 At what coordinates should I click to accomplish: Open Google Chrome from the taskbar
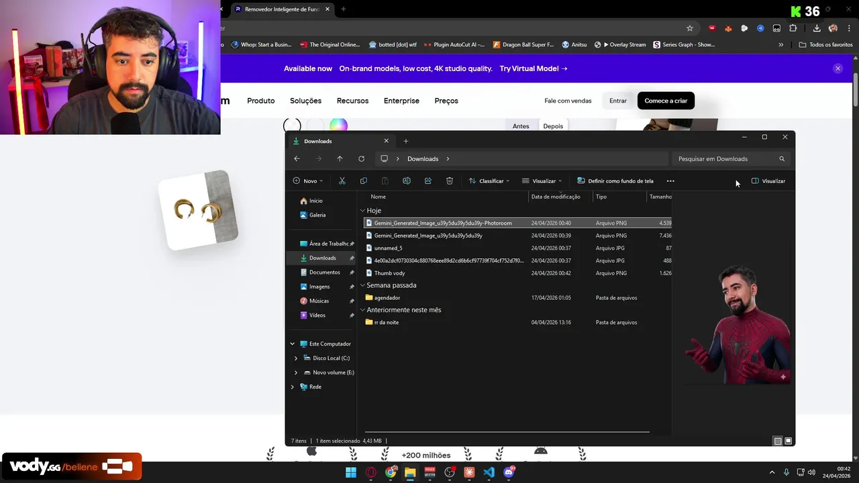pyautogui.click(x=391, y=472)
